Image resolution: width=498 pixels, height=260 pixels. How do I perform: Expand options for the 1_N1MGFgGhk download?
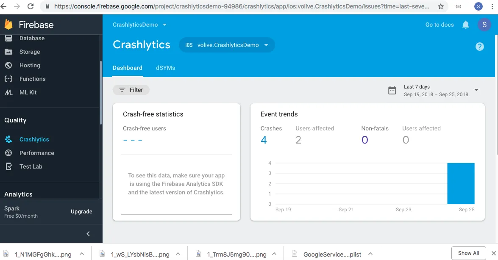pos(82,254)
